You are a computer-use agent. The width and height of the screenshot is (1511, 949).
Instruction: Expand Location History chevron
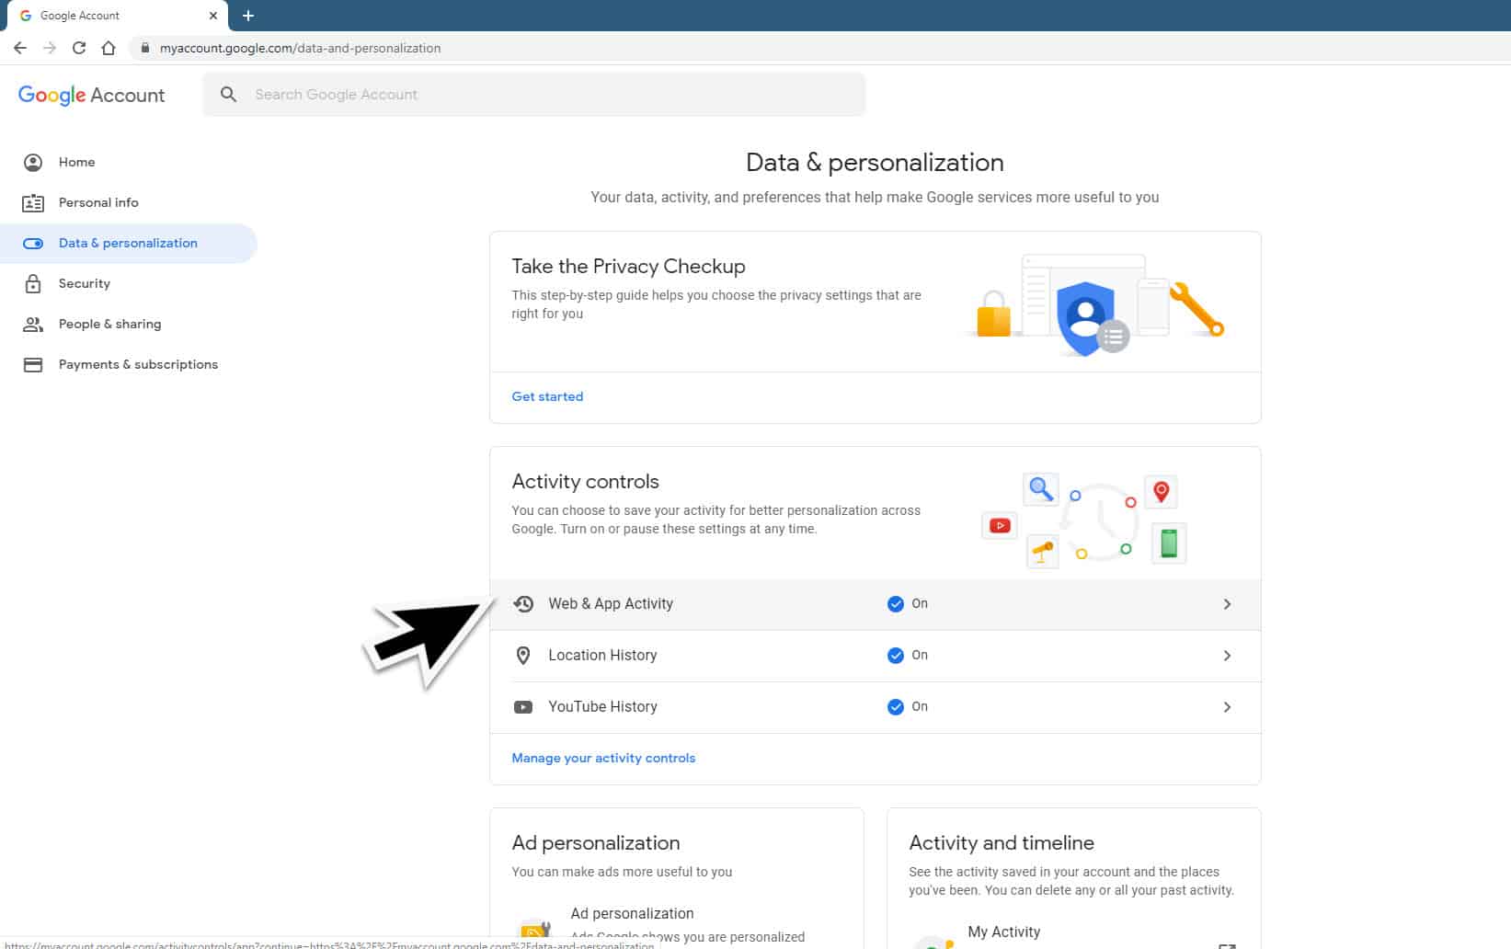pyautogui.click(x=1227, y=656)
